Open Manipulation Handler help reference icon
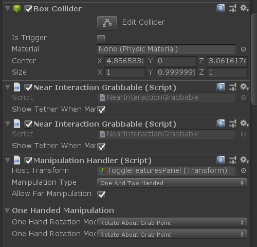This screenshot has width=257, height=247. pyautogui.click(x=221, y=160)
